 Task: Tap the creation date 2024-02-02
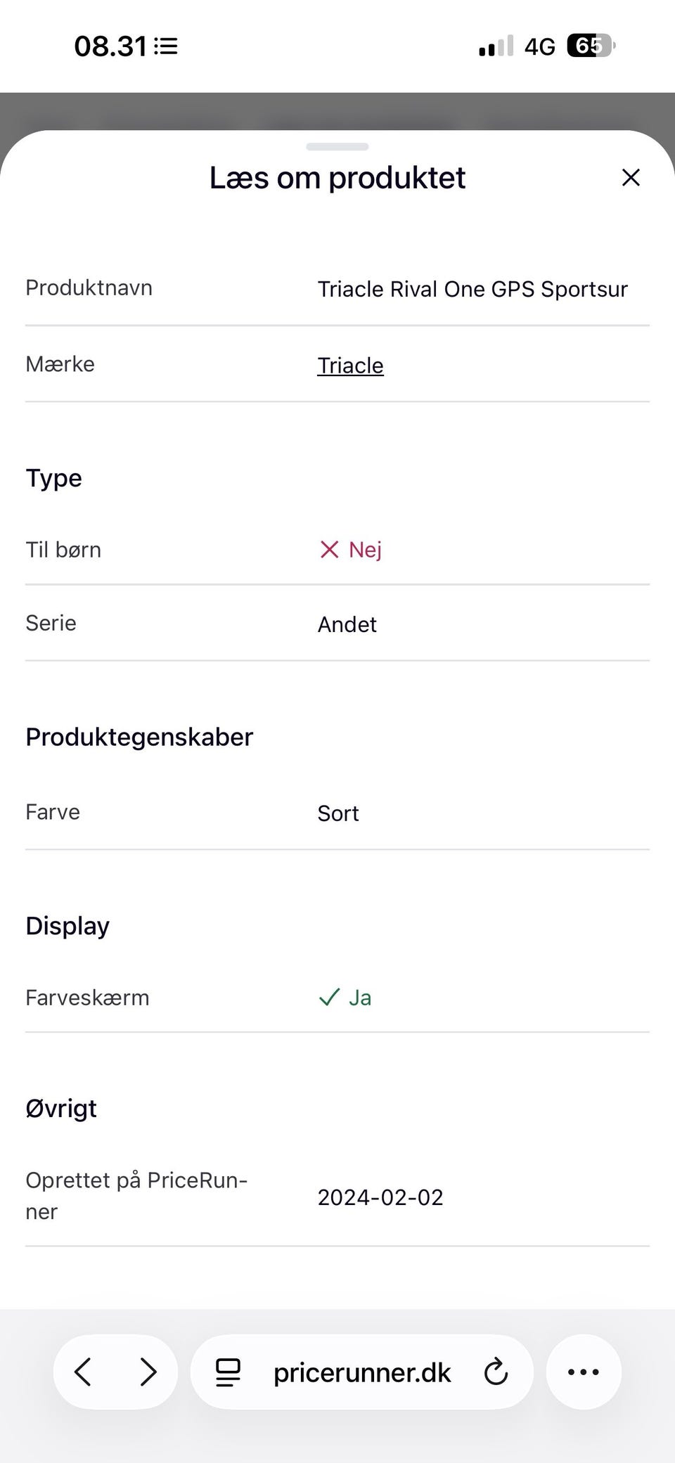coord(380,1197)
